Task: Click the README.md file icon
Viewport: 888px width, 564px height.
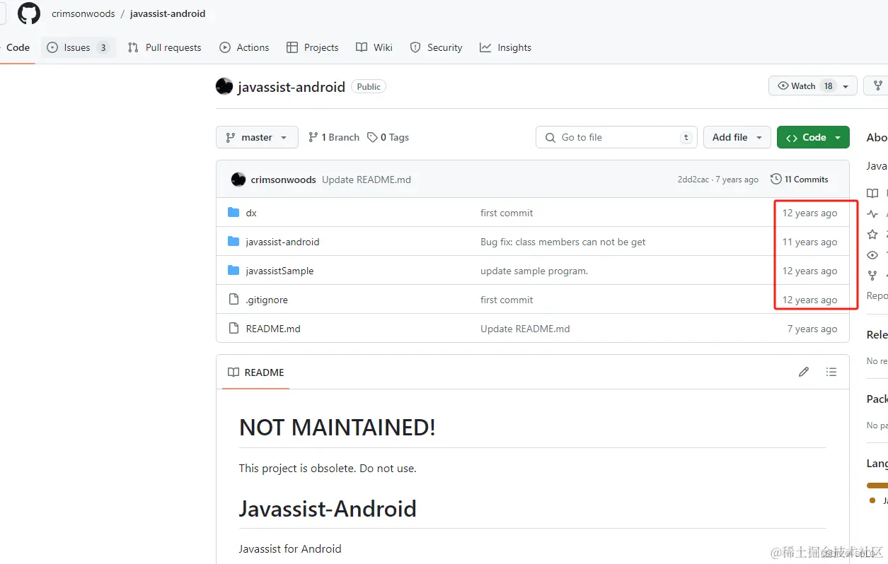Action: click(233, 328)
